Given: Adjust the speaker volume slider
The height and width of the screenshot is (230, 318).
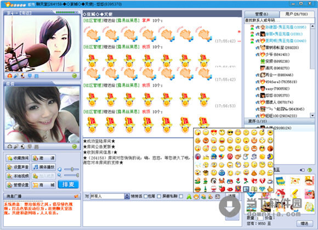Looking at the screenshot, I should click(71, 169).
